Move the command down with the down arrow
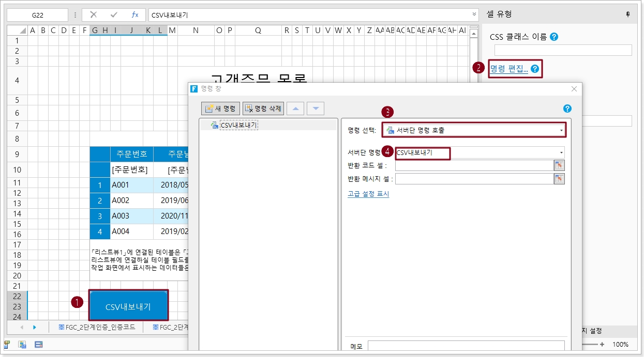This screenshot has height=357, width=644. coord(316,108)
